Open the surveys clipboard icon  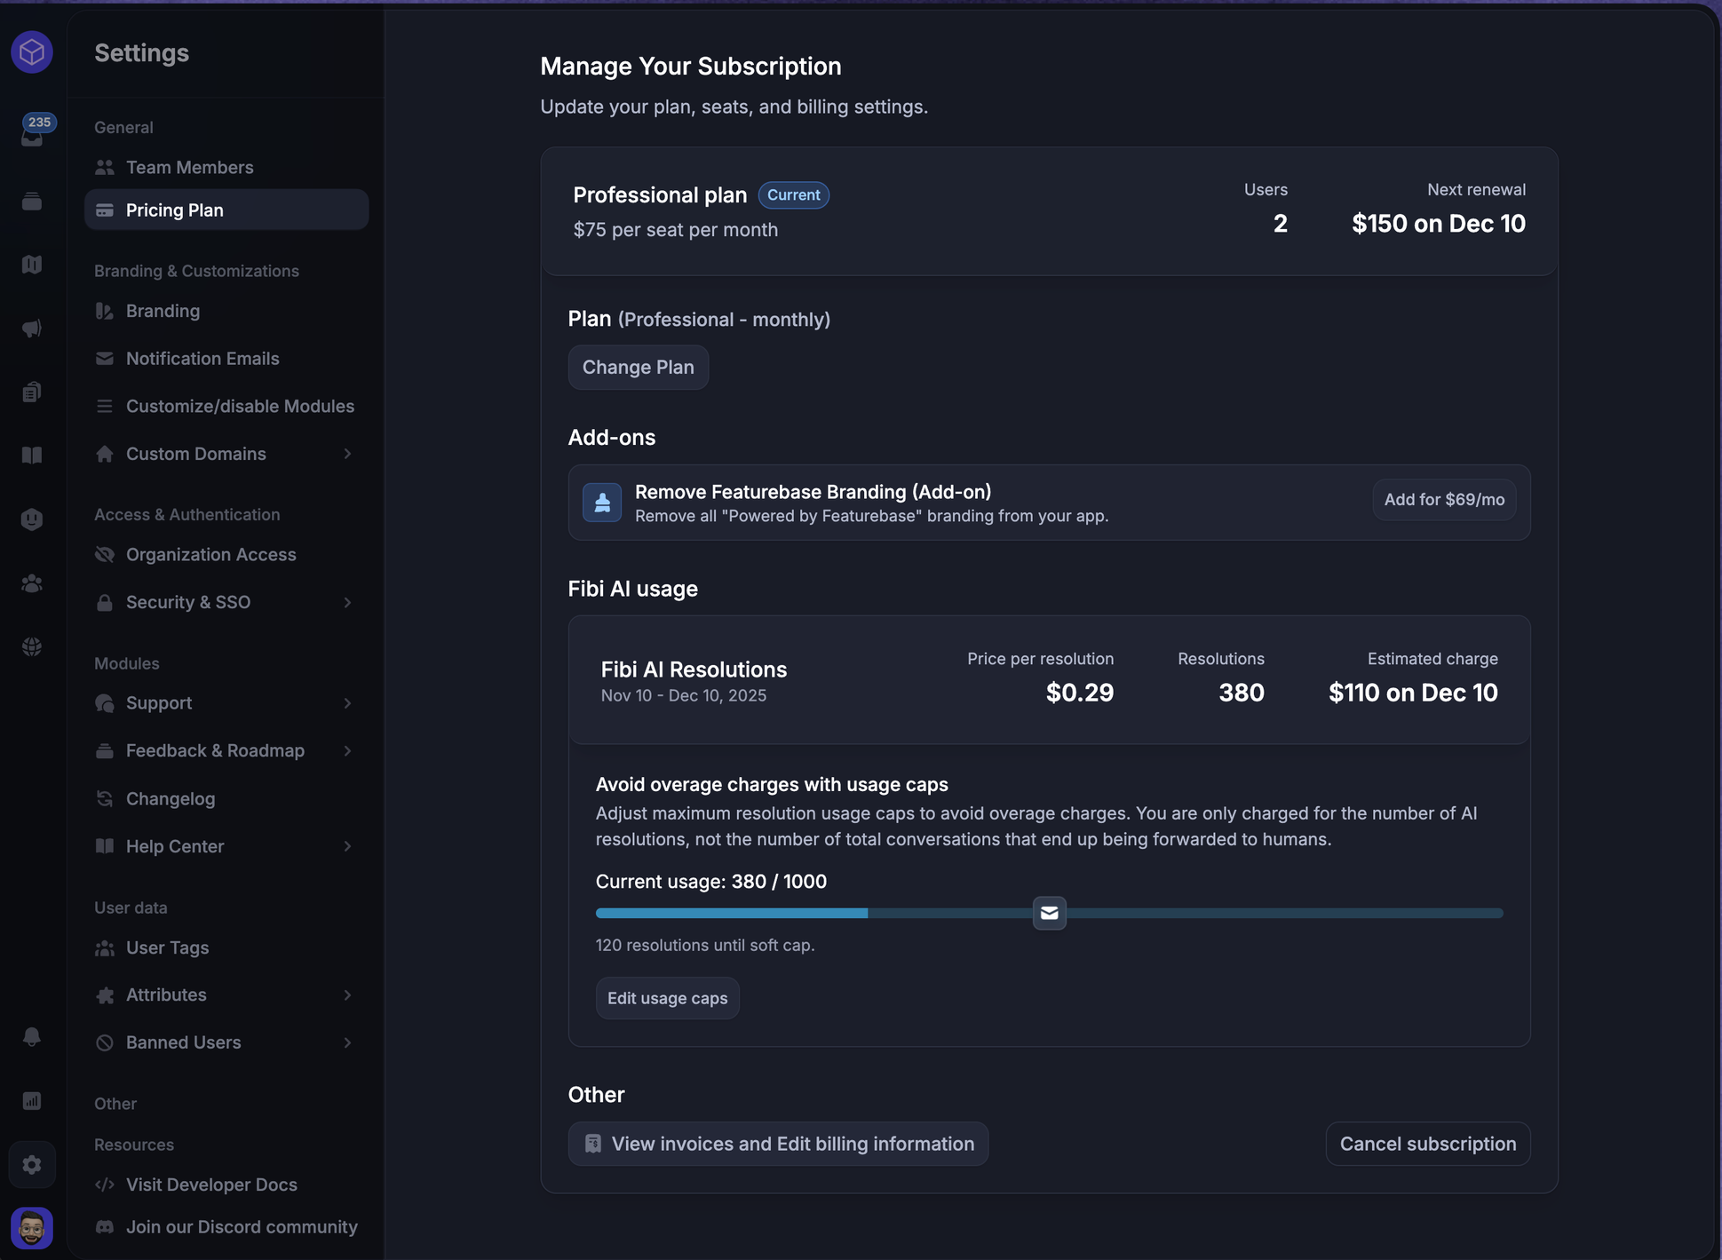[x=32, y=392]
